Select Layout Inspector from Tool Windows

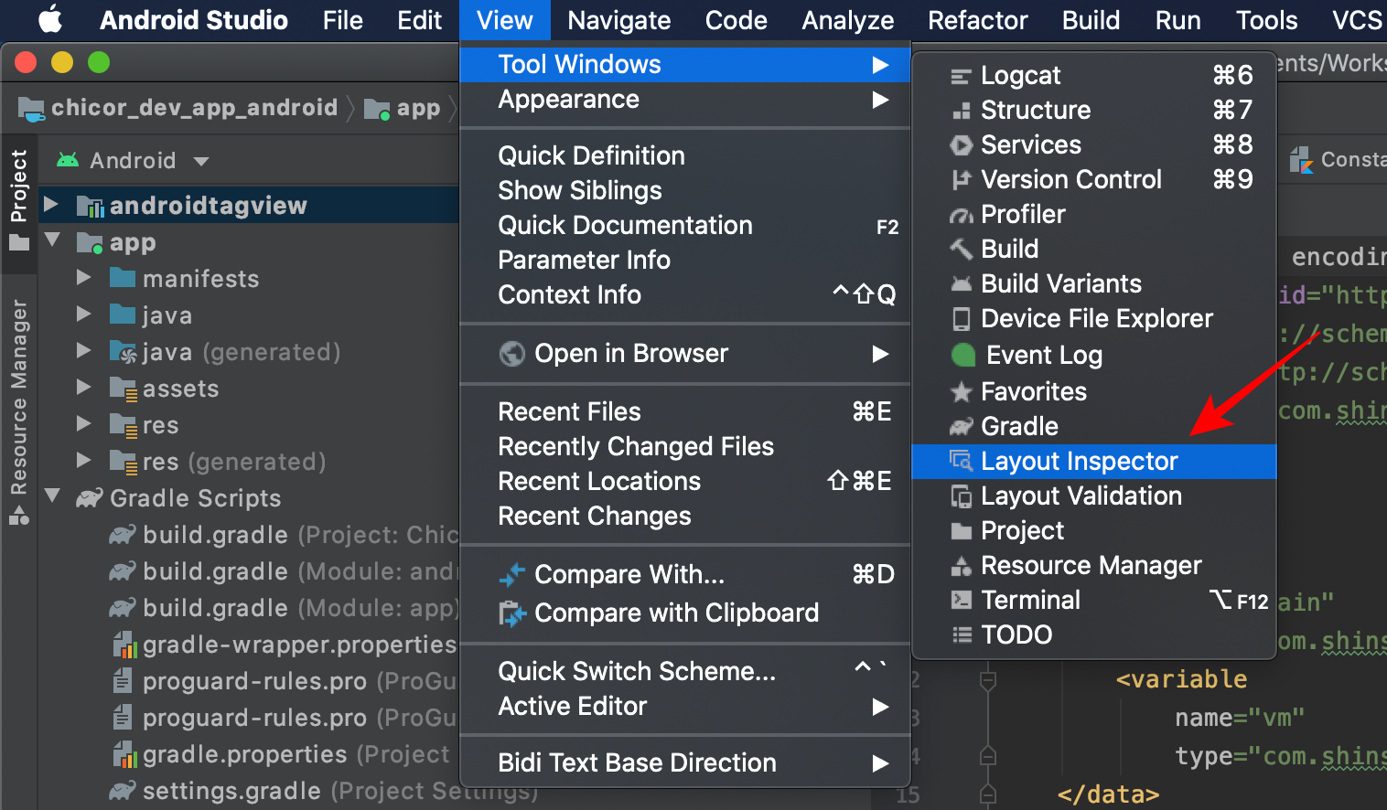tap(1079, 462)
